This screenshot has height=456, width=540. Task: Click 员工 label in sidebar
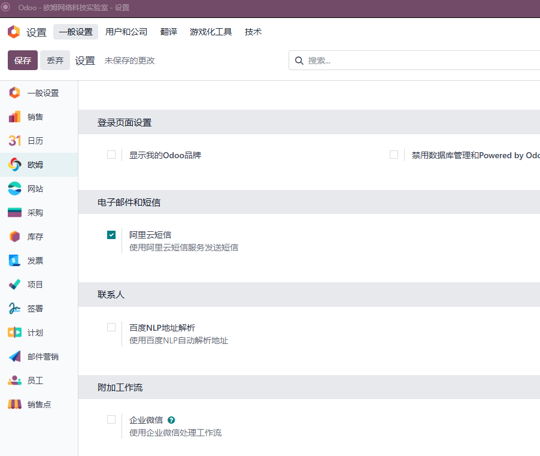click(35, 380)
